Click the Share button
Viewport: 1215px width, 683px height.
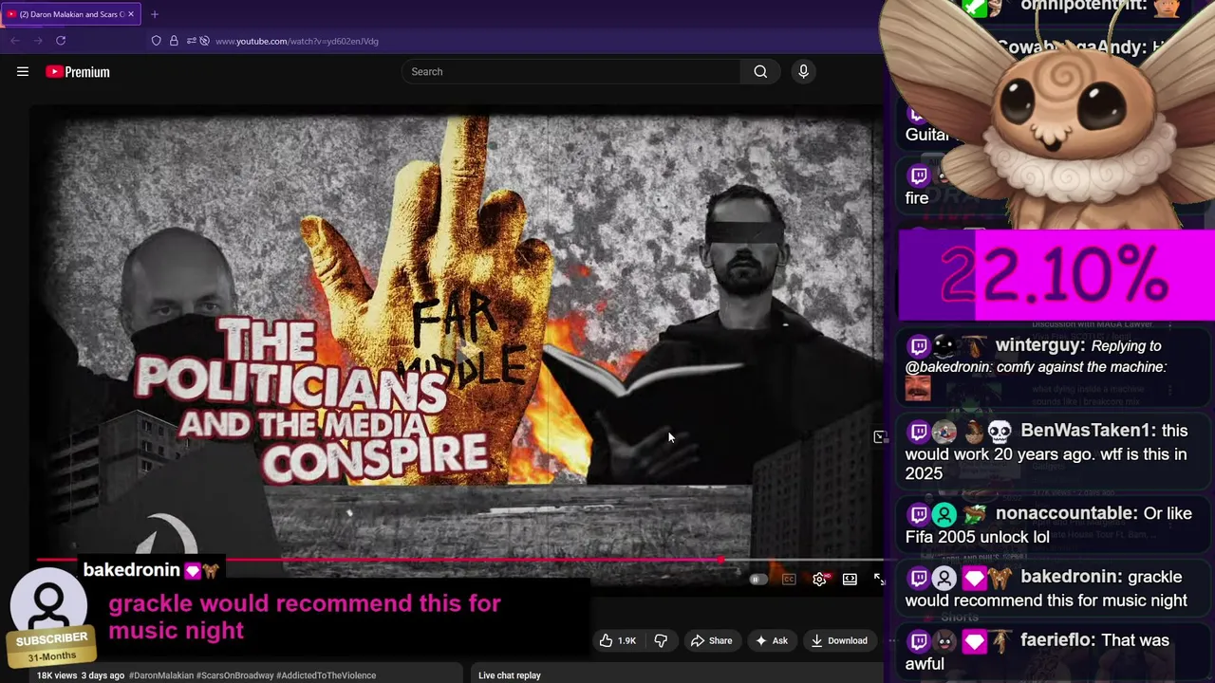tap(711, 640)
